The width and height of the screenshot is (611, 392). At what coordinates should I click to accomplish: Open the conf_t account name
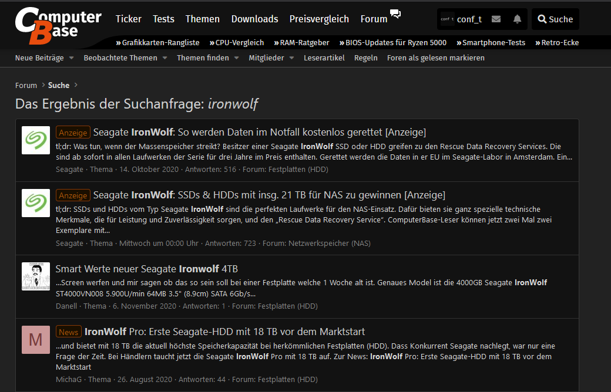pos(469,19)
